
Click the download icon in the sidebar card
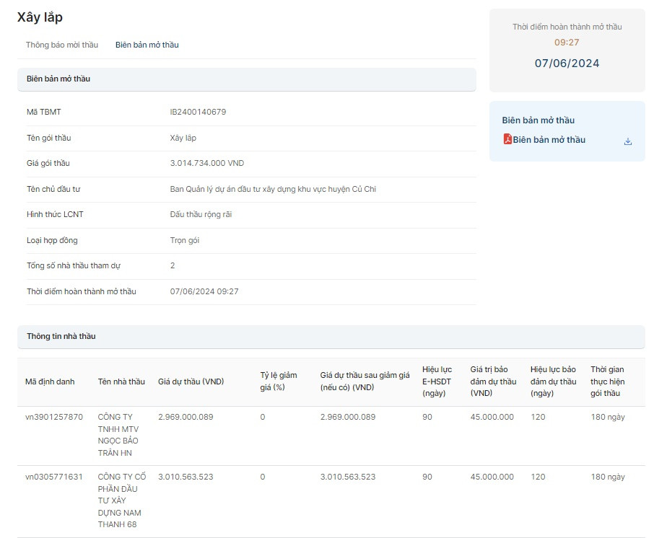(x=627, y=141)
